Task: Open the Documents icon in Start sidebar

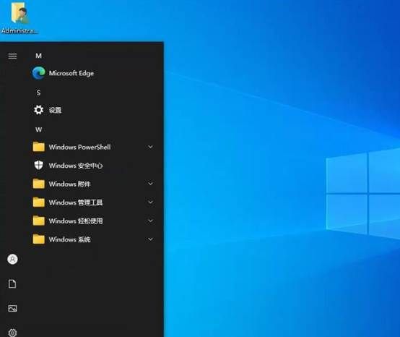Action: tap(12, 283)
